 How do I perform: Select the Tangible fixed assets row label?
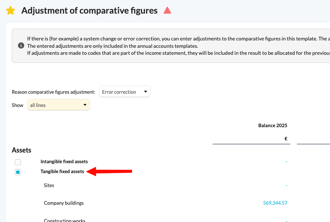coord(62,172)
